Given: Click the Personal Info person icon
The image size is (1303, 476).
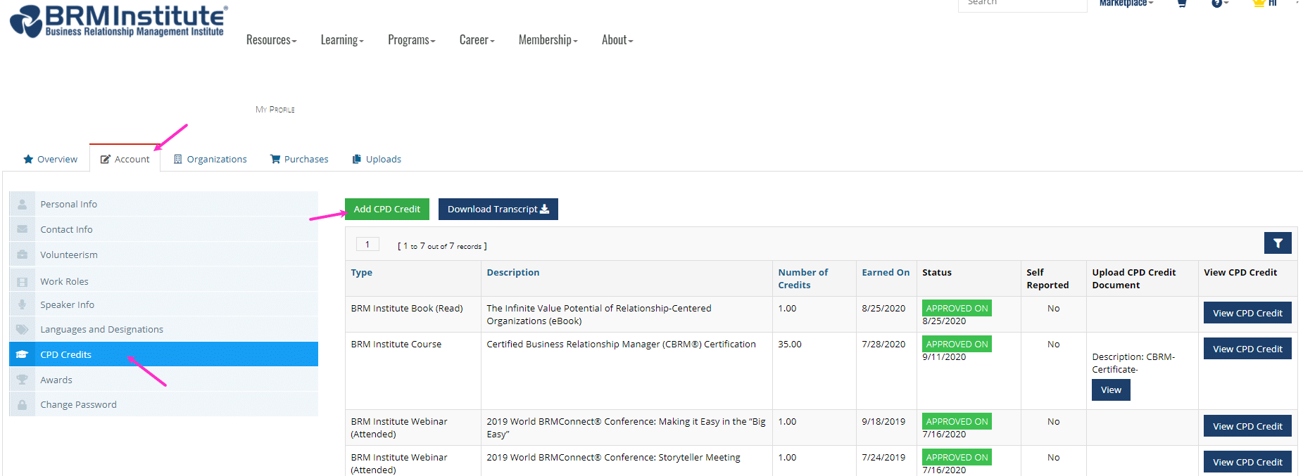Looking at the screenshot, I should pyautogui.click(x=23, y=204).
